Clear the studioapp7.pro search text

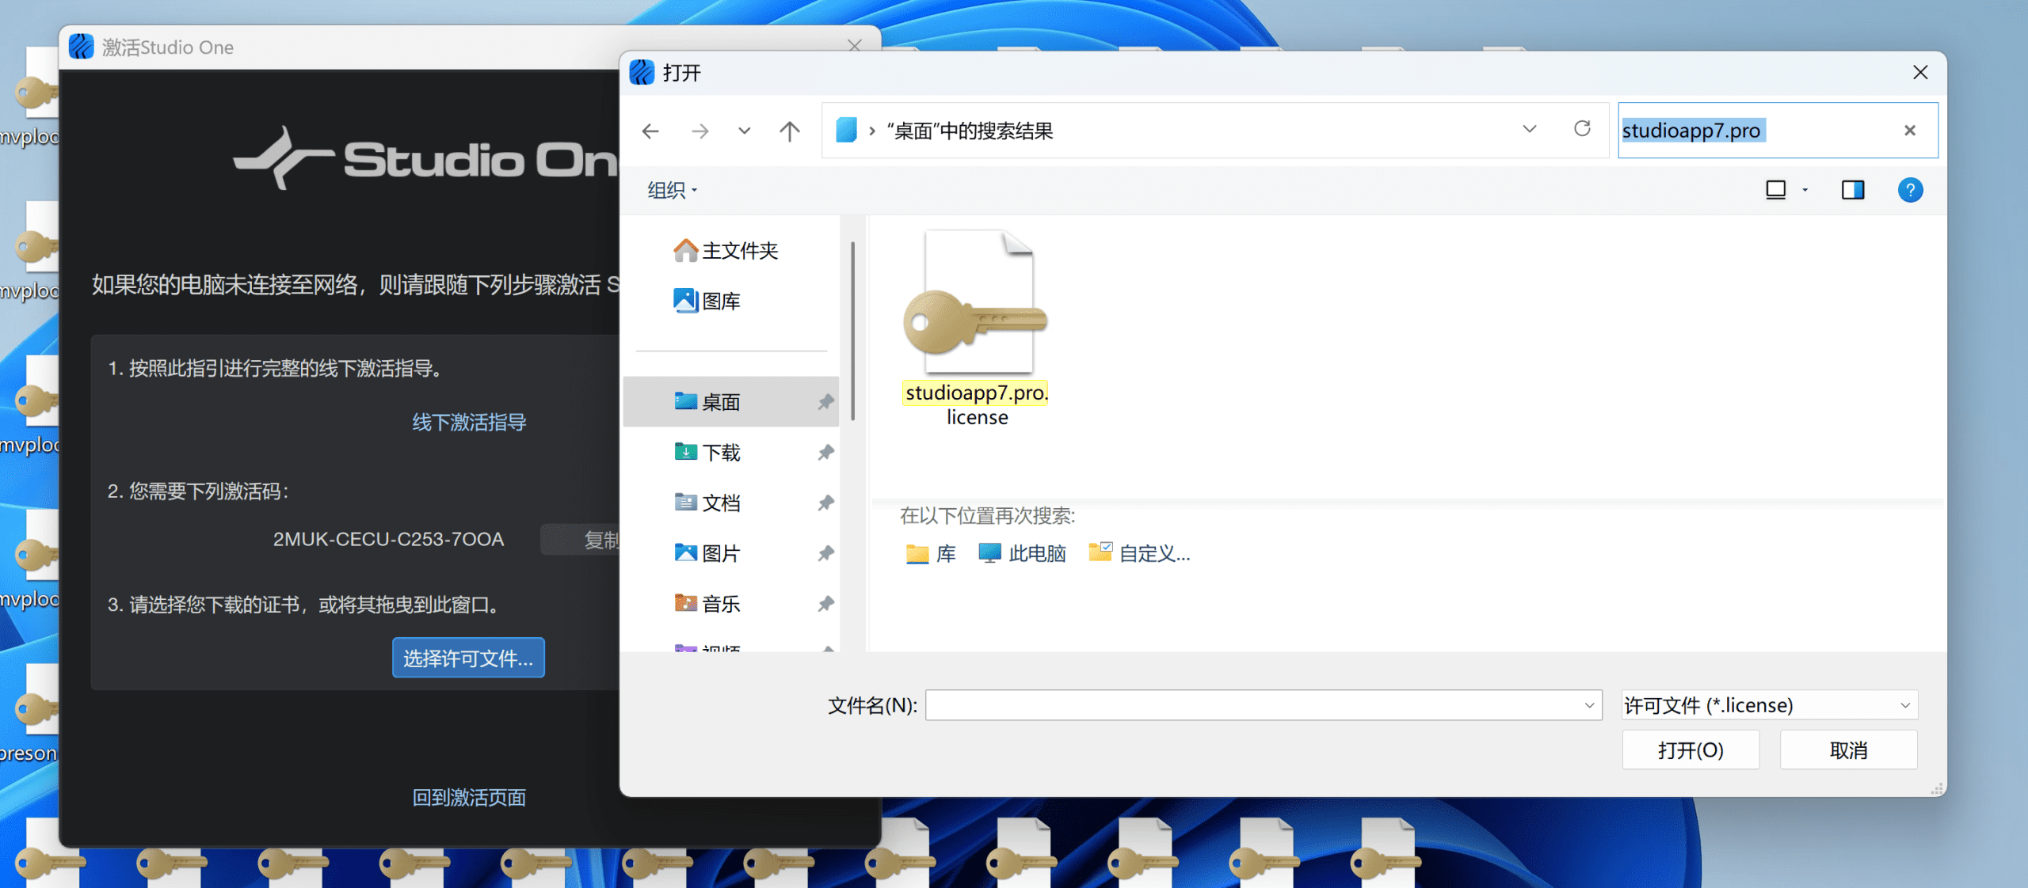point(1910,131)
